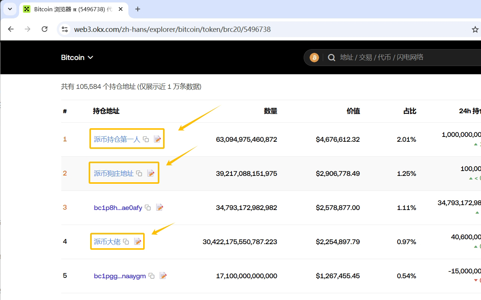
Task: Switch to the Bitcoin 浏览器 tab
Action: point(71,9)
